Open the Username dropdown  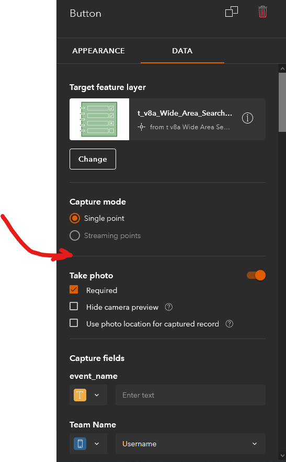(190, 444)
